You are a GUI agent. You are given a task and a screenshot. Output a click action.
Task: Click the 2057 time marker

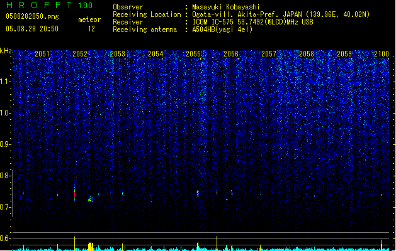pyautogui.click(x=269, y=54)
